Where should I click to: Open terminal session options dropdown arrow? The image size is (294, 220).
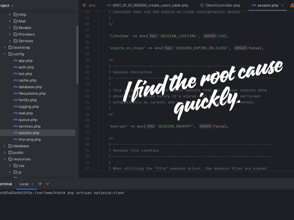[47, 184]
